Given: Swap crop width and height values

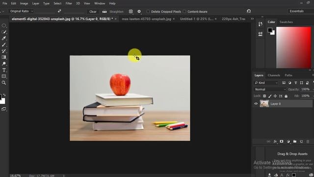Looking at the screenshot, I should [59, 11].
